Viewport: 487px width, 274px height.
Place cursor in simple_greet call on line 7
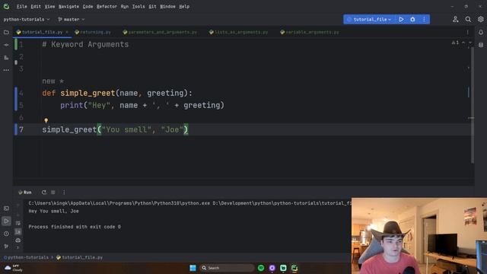click(x=115, y=129)
